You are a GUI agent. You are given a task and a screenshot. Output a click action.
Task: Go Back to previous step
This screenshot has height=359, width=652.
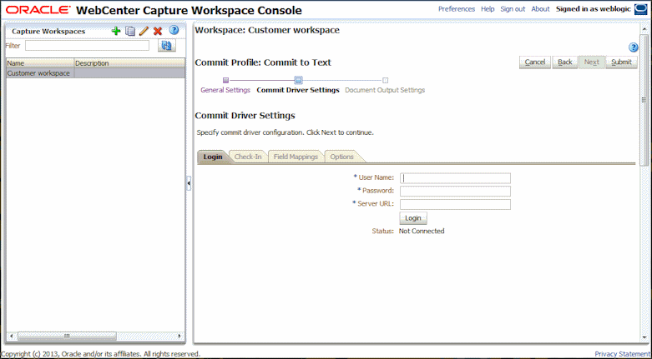pos(564,62)
